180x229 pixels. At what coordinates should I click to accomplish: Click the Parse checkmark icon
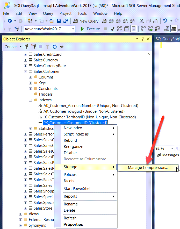[112, 29]
